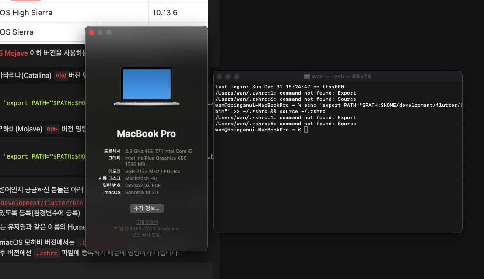Screen dimensions: 484x279
Task: Click first green export PATH code line in page
Action: (x=44, y=103)
